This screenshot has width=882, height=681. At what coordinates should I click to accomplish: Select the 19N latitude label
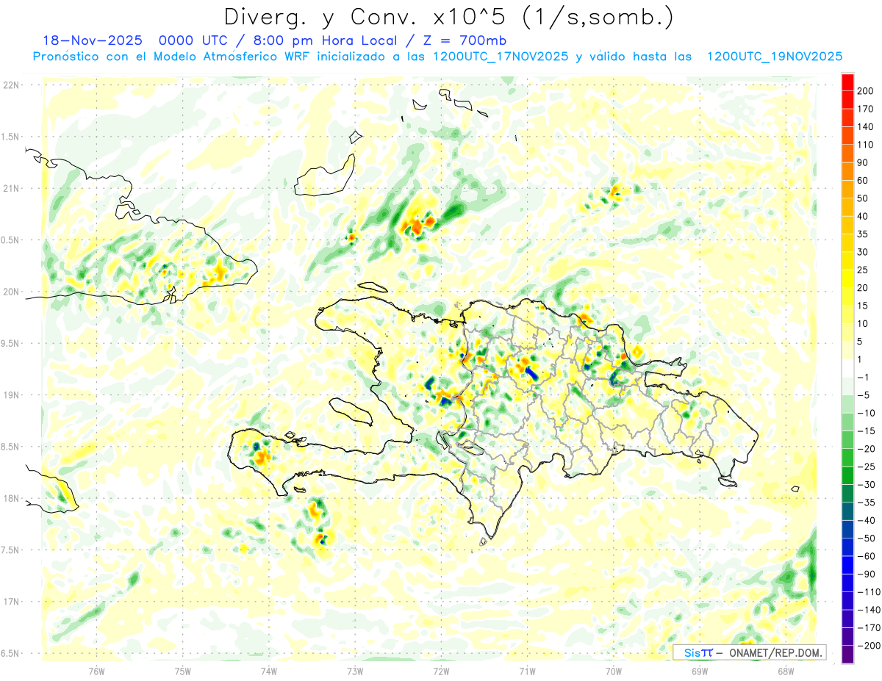click(x=10, y=395)
